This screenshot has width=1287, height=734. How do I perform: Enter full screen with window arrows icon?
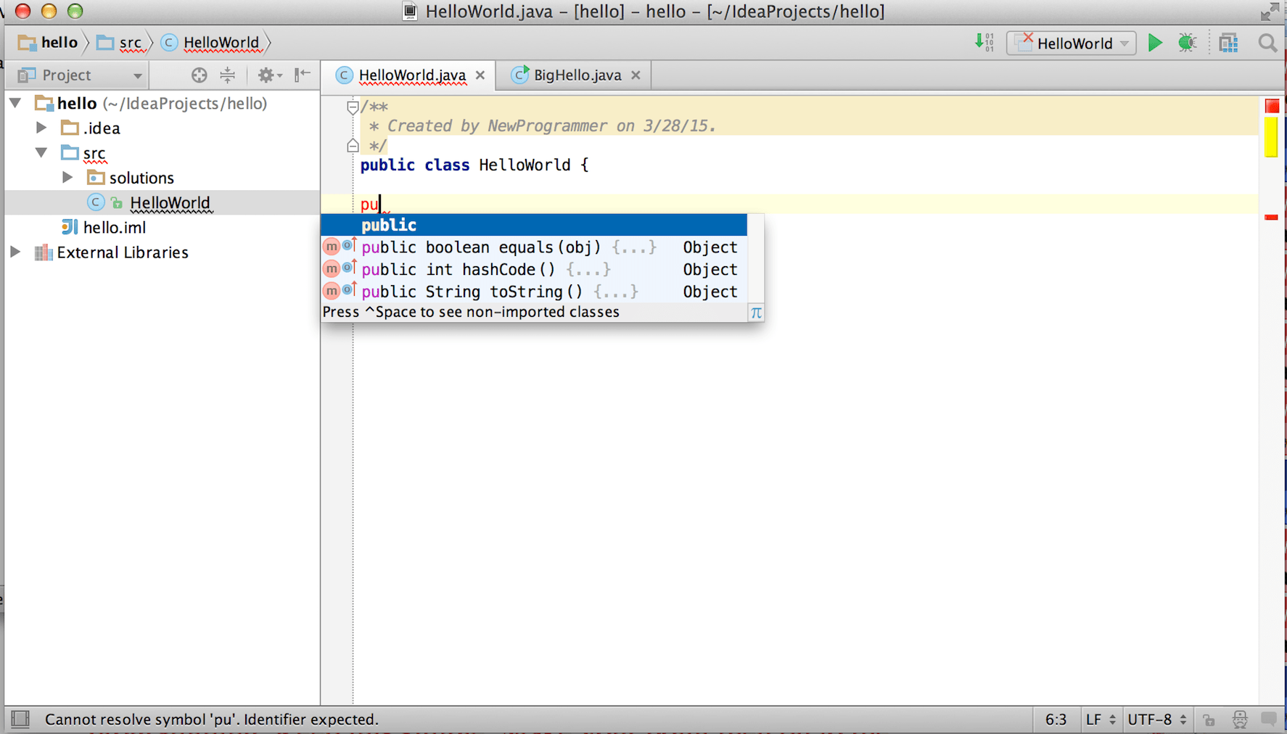(1270, 12)
